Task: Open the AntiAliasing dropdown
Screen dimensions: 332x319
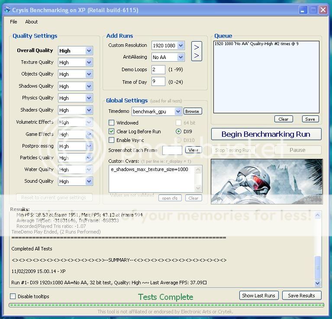Action: (x=181, y=57)
